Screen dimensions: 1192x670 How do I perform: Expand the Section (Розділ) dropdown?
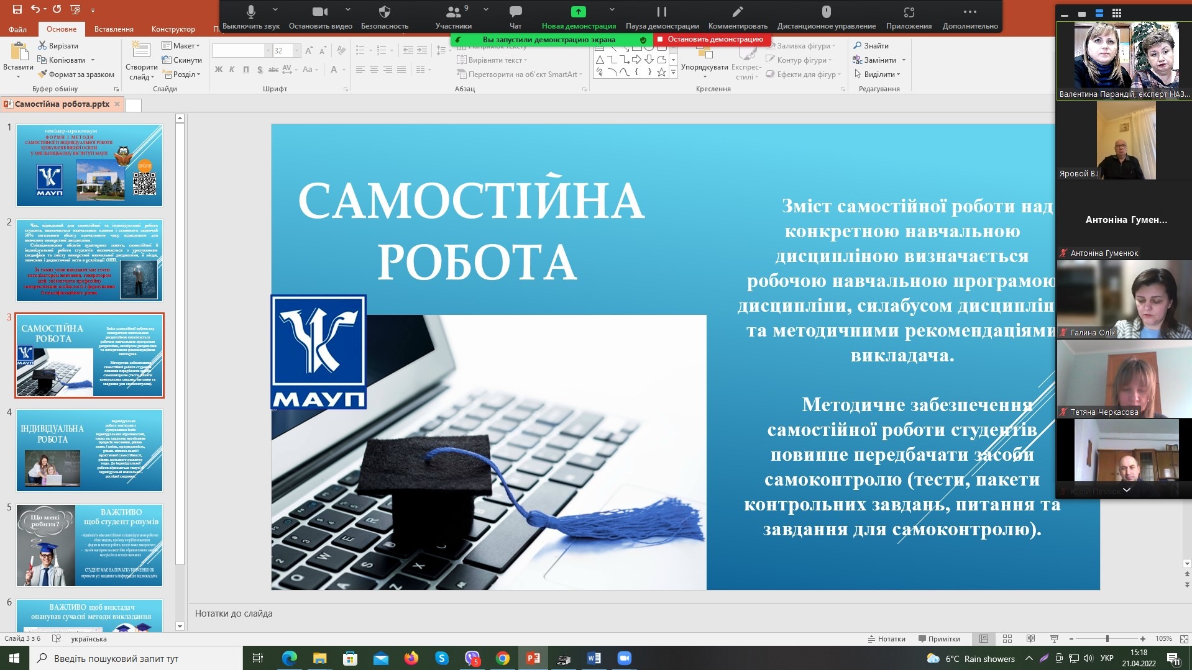182,75
